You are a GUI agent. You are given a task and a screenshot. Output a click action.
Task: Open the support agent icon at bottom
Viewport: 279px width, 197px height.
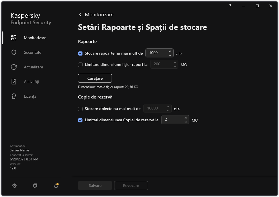pyautogui.click(x=35, y=186)
